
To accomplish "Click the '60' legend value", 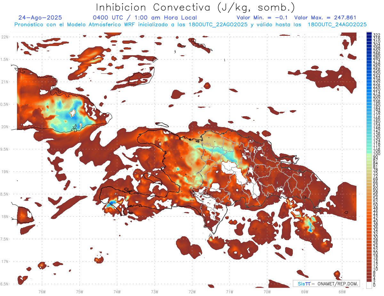I will point(375,189).
